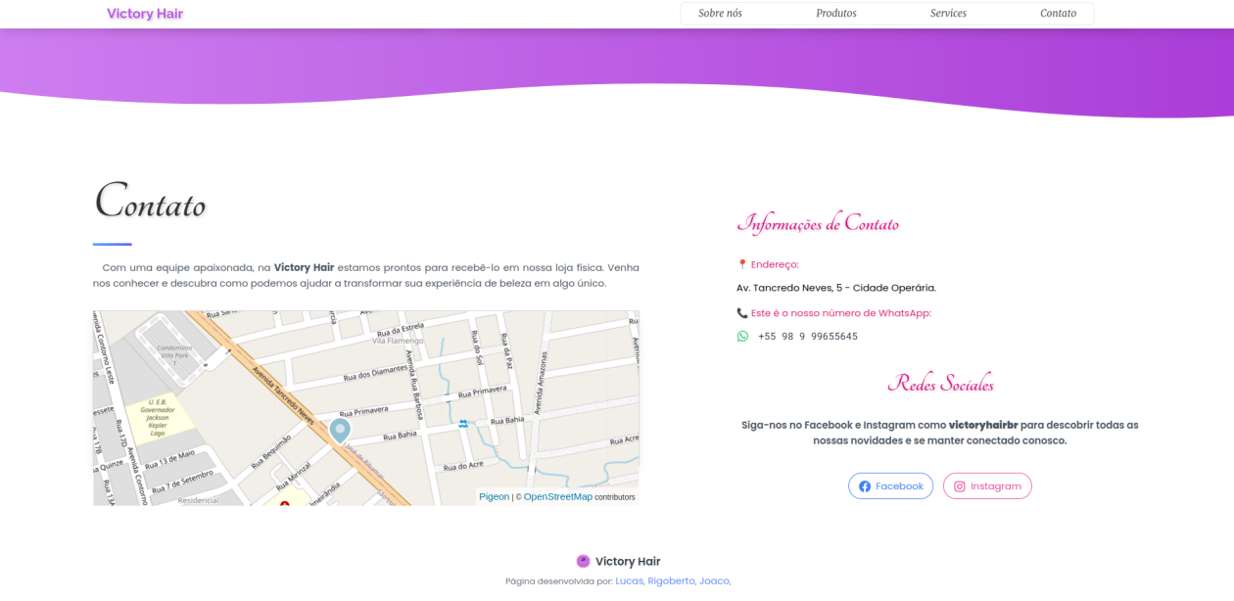The image size is (1234, 601).
Task: Select Services in the navigation bar
Action: 948,14
